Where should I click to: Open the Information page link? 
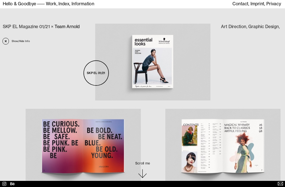click(x=83, y=4)
